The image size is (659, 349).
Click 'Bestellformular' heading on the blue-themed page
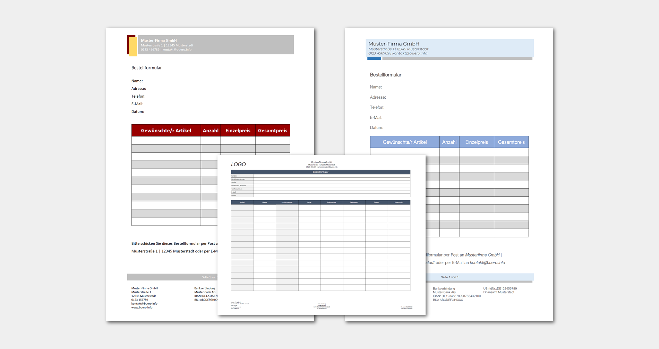(385, 75)
